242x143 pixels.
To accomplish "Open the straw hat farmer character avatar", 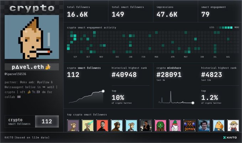I will tap(233, 126).
